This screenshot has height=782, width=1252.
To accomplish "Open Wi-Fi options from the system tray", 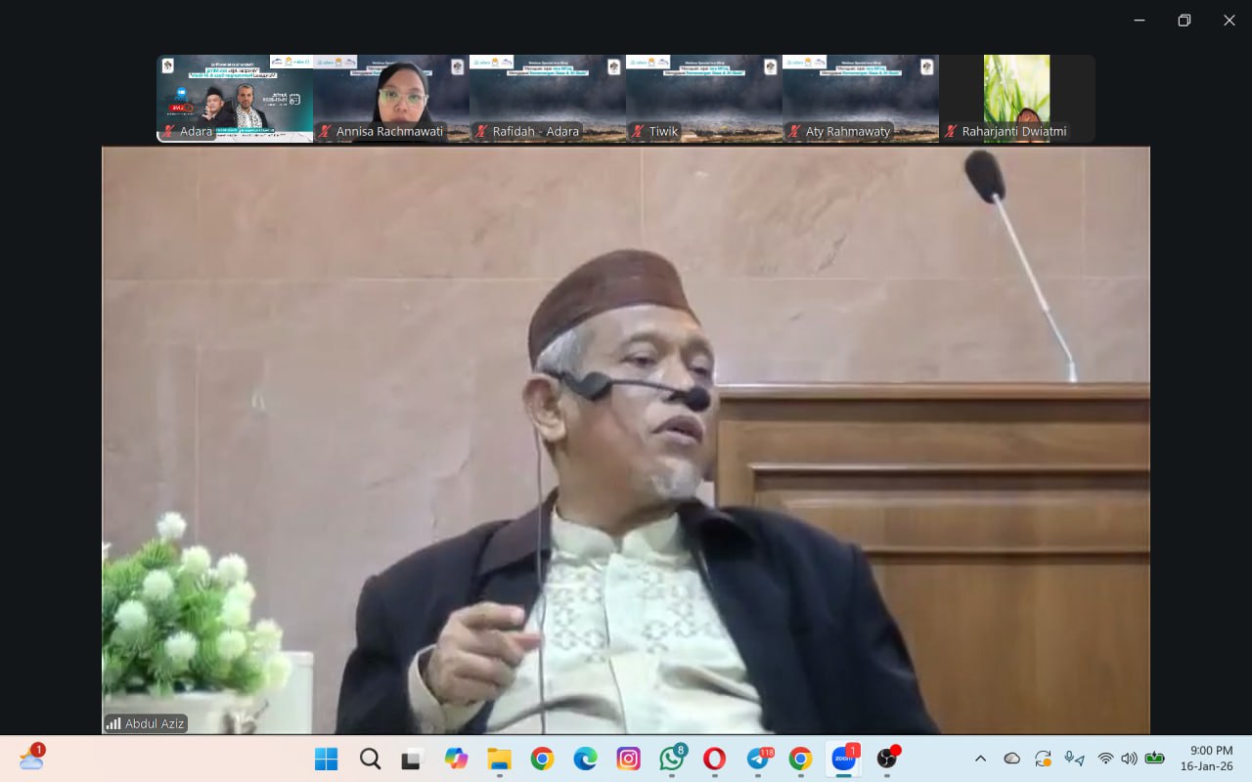I will [x=1106, y=759].
